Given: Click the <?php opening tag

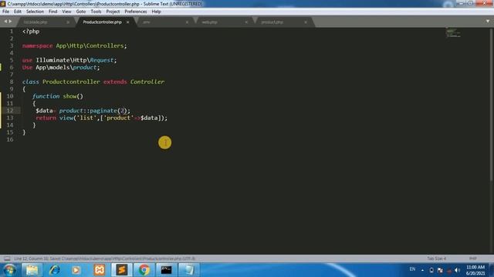Looking at the screenshot, I should 31,32.
